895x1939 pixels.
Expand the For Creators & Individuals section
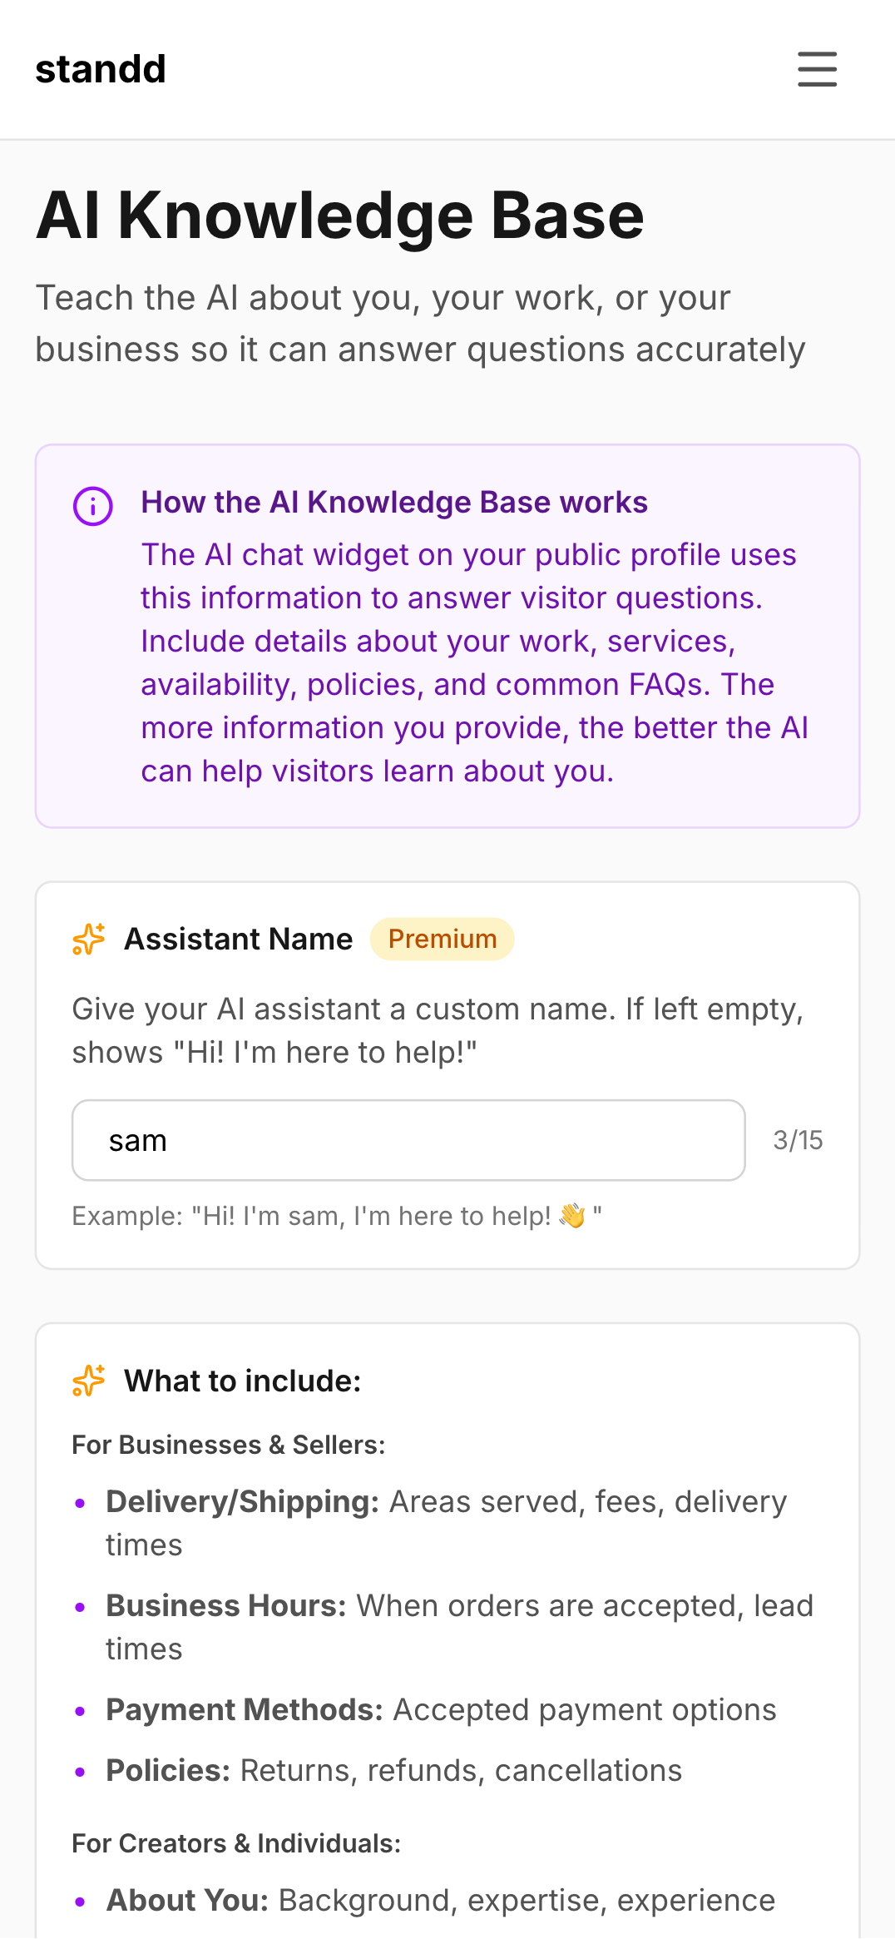pos(235,1842)
